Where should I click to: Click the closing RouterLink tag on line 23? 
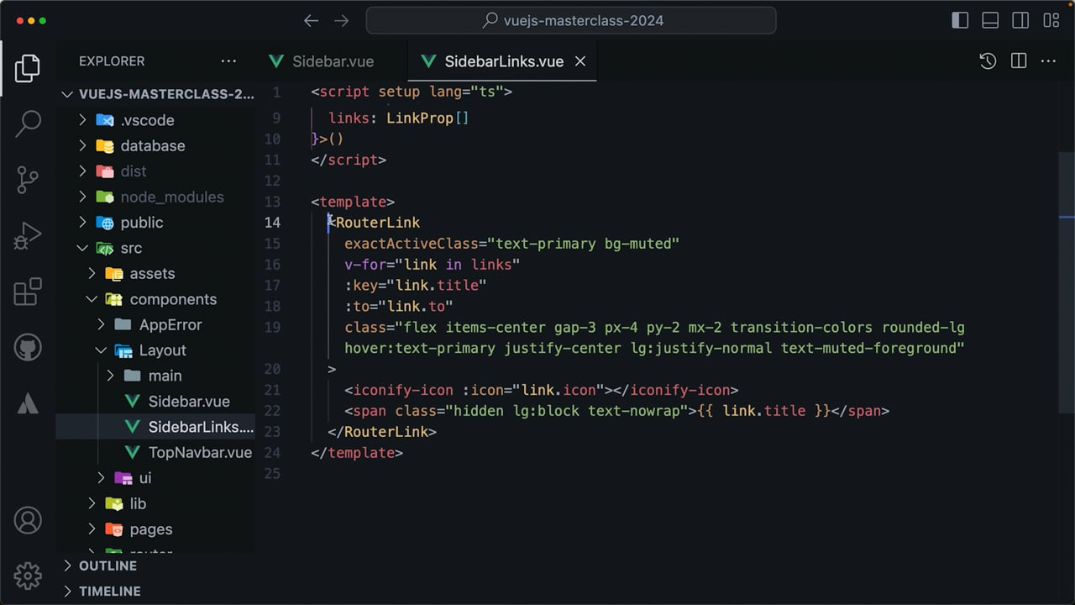pyautogui.click(x=382, y=432)
